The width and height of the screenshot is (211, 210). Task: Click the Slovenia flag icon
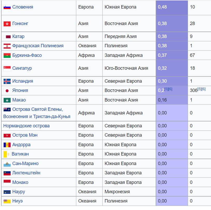coord(7,7)
